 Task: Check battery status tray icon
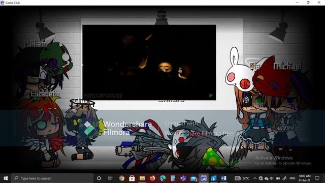coord(278,178)
